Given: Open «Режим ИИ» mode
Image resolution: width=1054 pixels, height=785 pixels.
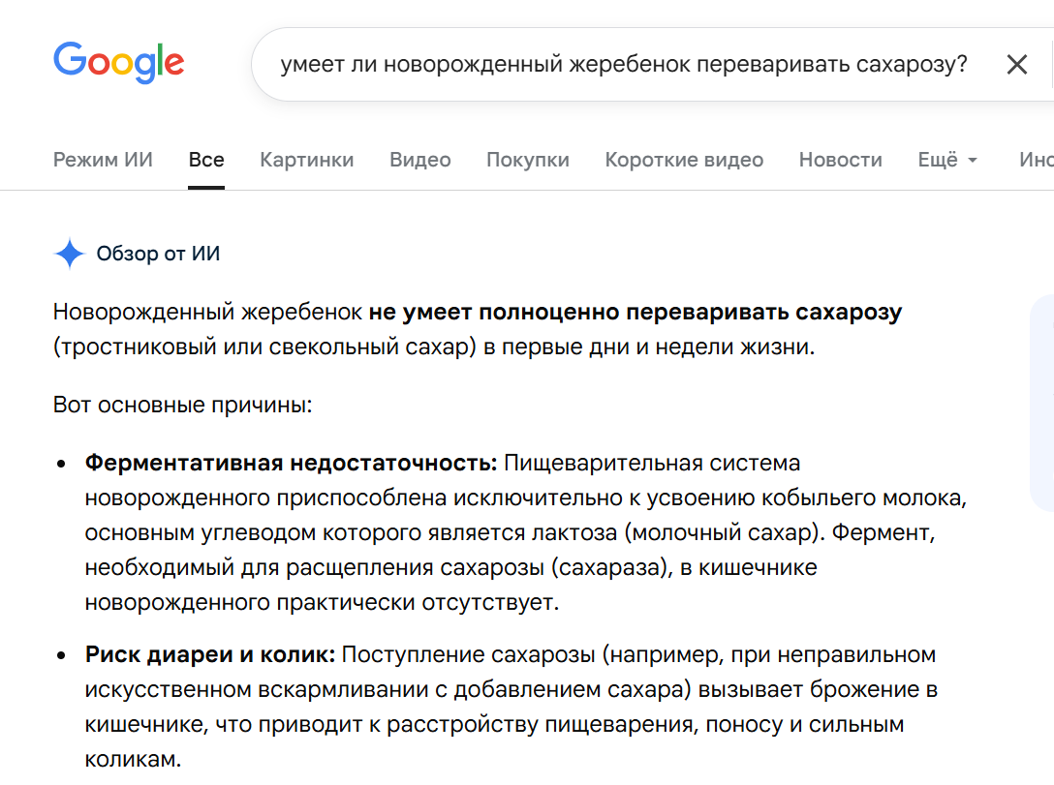Looking at the screenshot, I should click(x=103, y=160).
